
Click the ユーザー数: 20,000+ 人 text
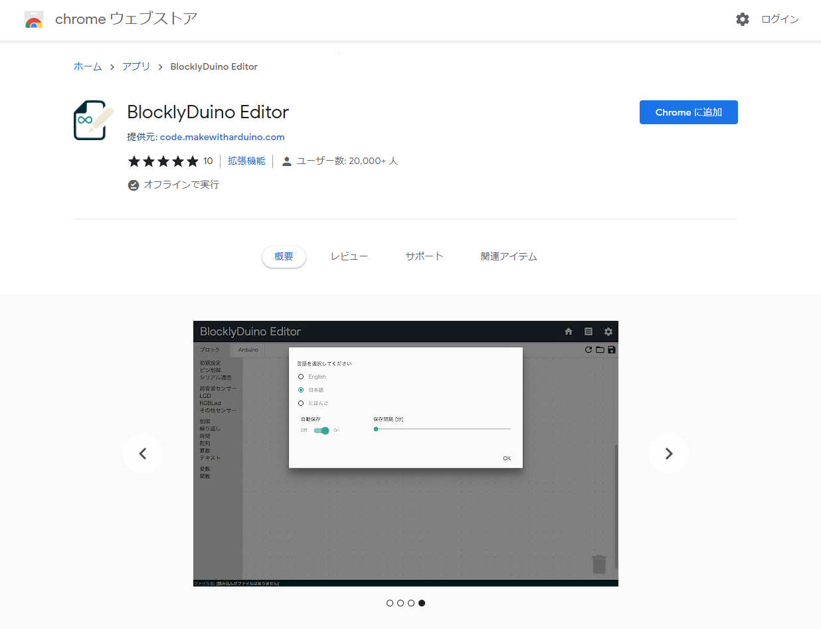(347, 161)
